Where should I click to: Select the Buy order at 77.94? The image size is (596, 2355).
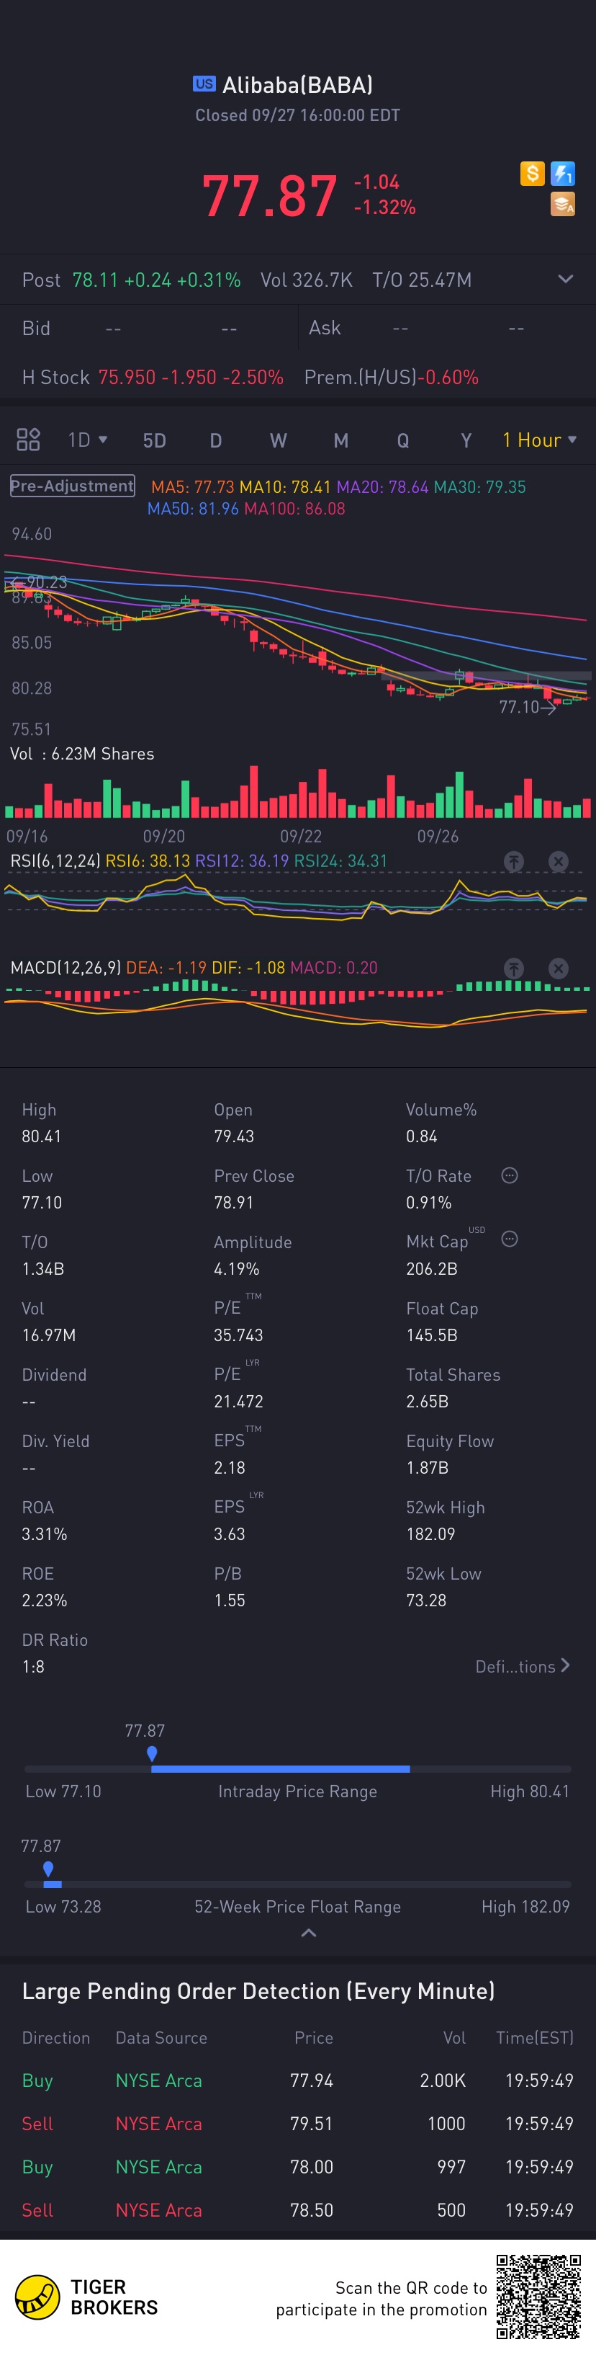(x=297, y=2080)
